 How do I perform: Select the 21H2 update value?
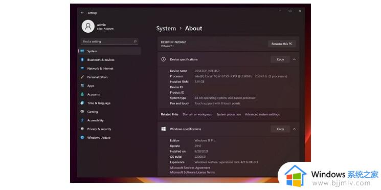pos(198,146)
